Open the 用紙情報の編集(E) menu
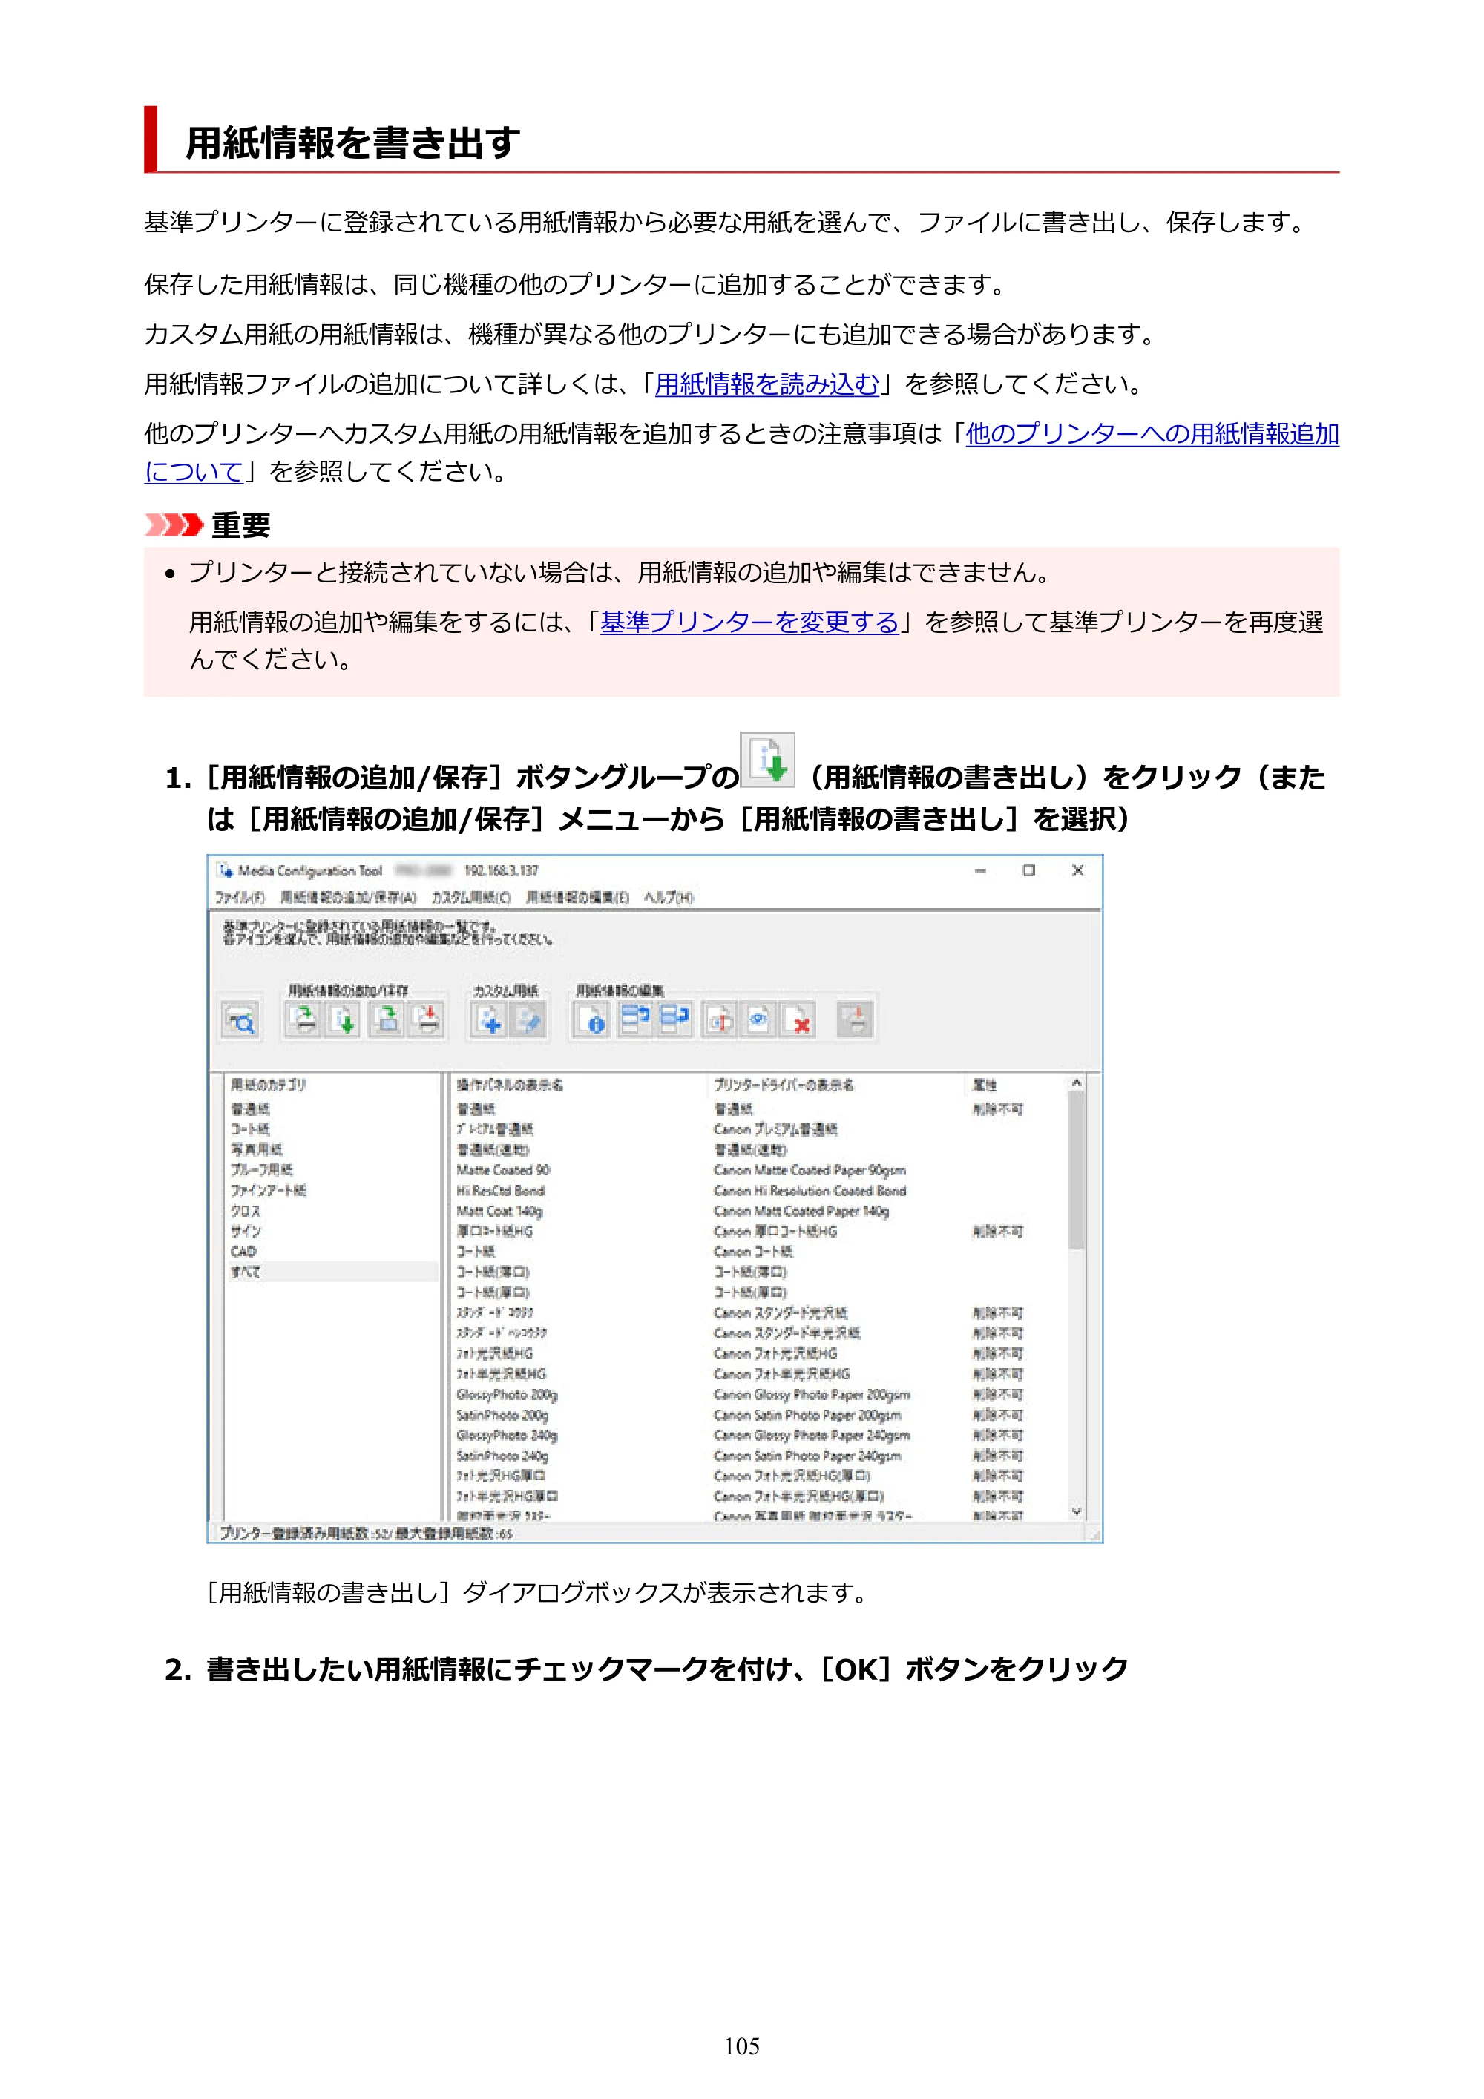Image resolution: width=1484 pixels, height=2099 pixels. (577, 898)
